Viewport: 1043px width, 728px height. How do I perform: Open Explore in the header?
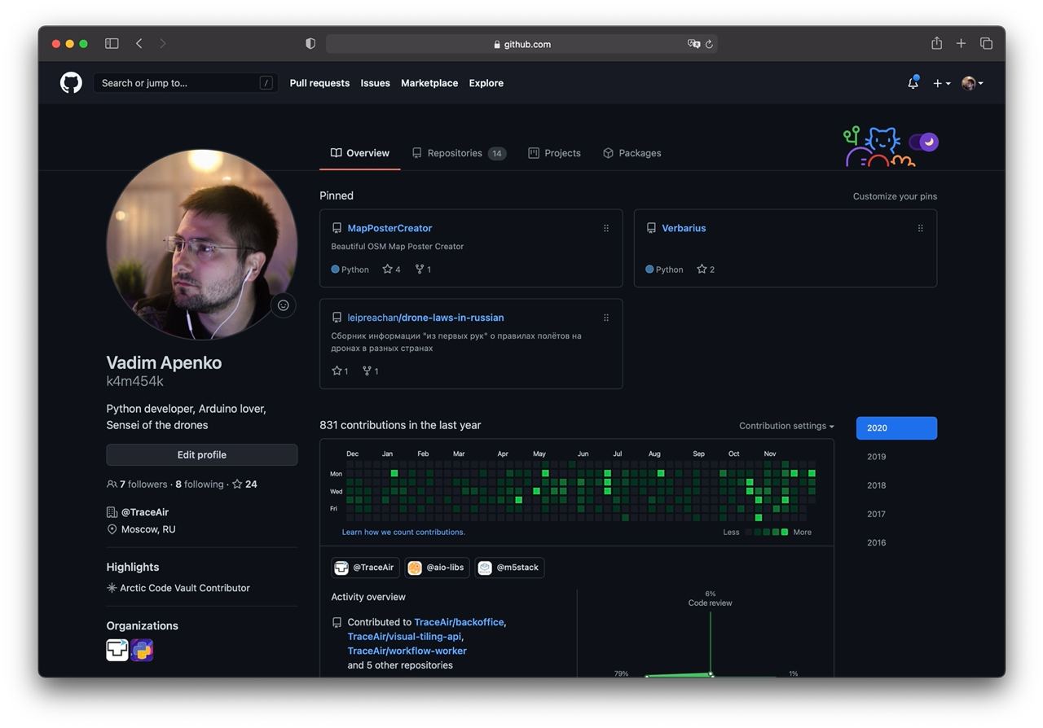click(x=486, y=83)
